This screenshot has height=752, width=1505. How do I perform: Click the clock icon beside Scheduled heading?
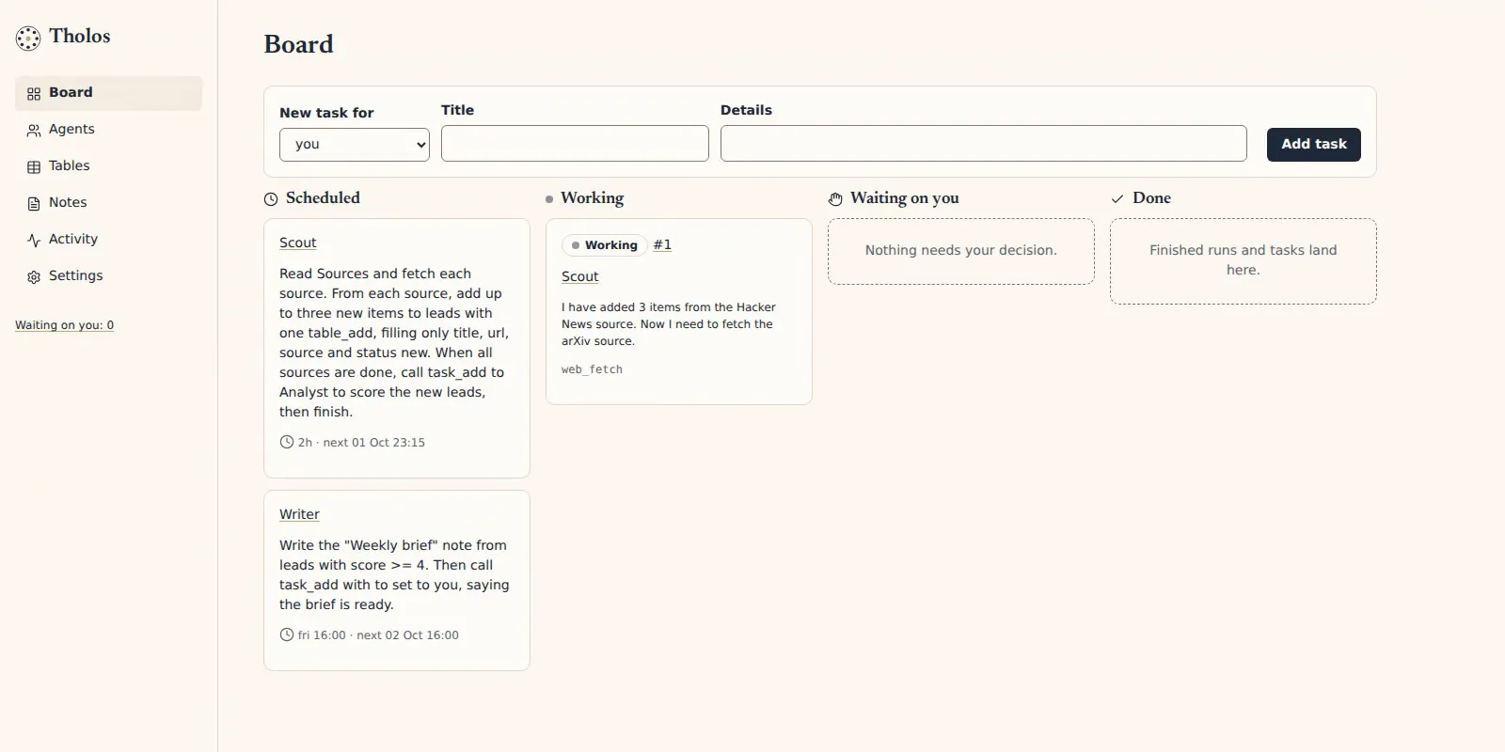click(271, 199)
